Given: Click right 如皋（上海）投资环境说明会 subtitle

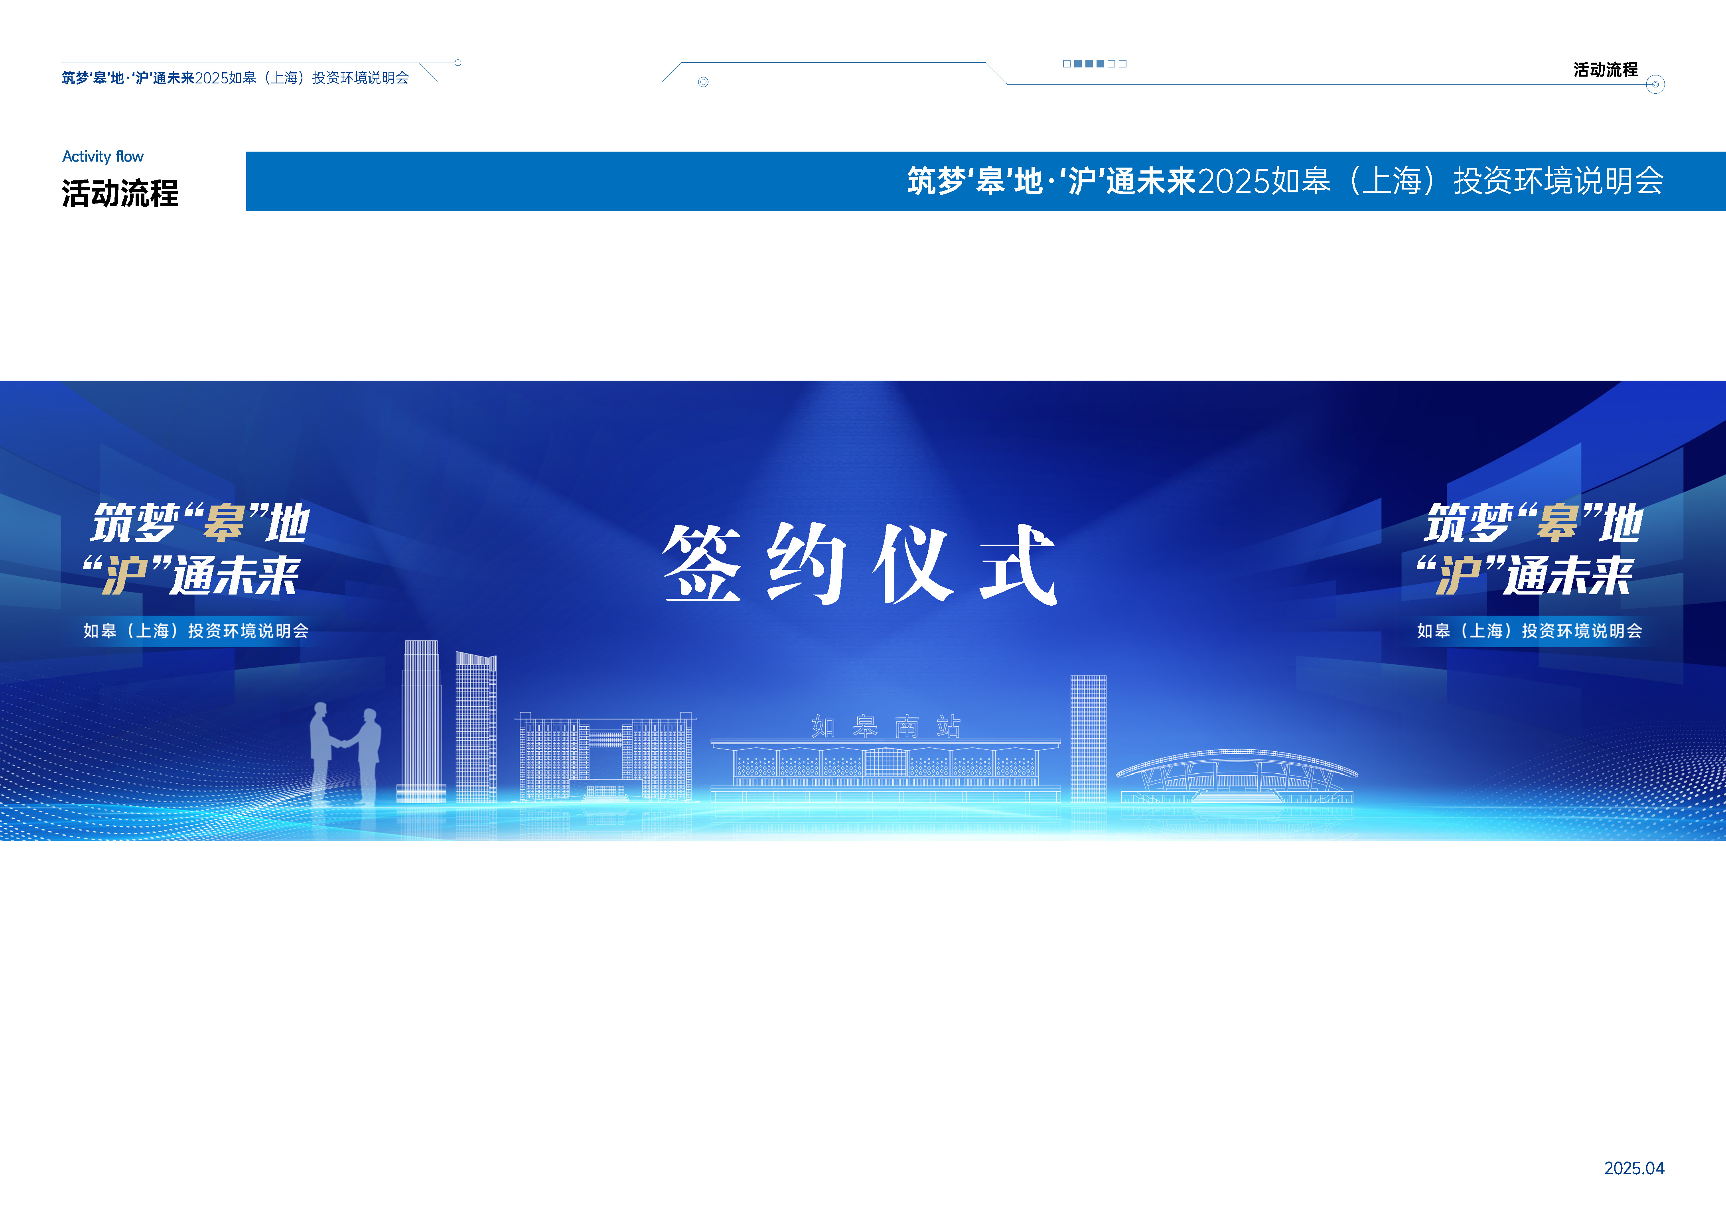Looking at the screenshot, I should [x=1529, y=631].
